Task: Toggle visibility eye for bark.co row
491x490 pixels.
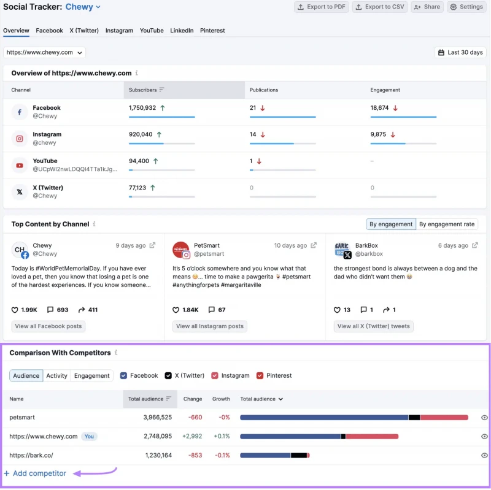Action: (484, 455)
